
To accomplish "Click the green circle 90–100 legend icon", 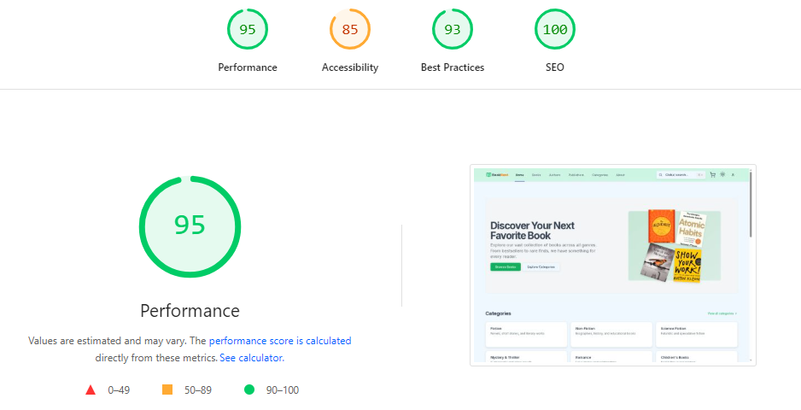I will [249, 390].
